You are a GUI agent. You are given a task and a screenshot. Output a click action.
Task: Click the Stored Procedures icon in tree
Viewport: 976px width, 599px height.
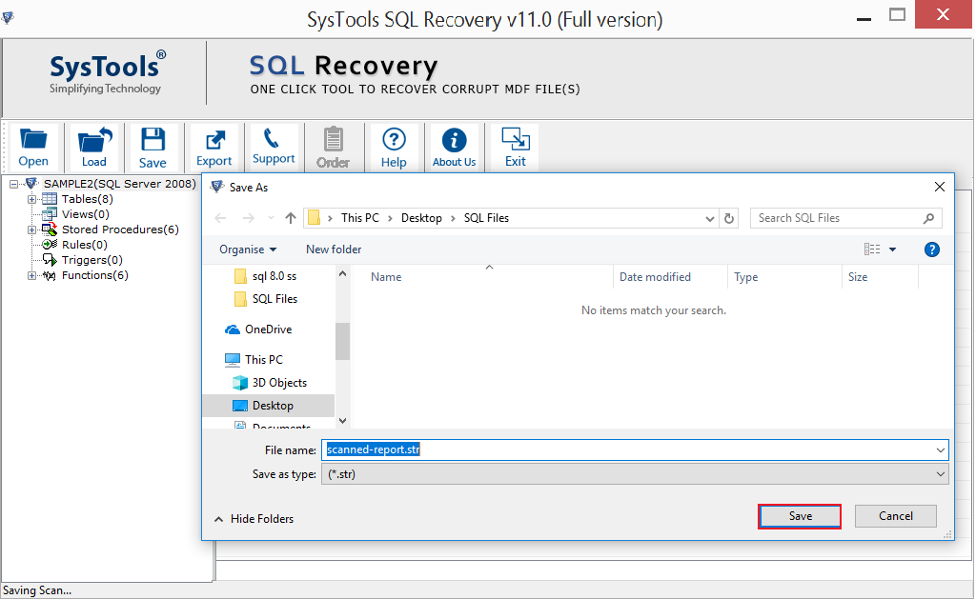tap(50, 230)
